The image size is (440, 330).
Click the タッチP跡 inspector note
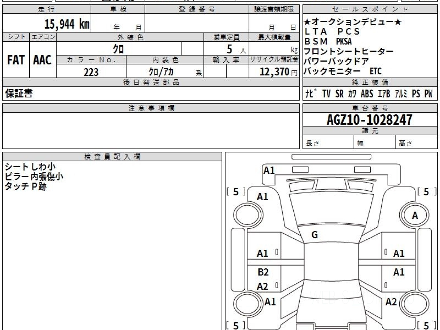tap(26, 187)
